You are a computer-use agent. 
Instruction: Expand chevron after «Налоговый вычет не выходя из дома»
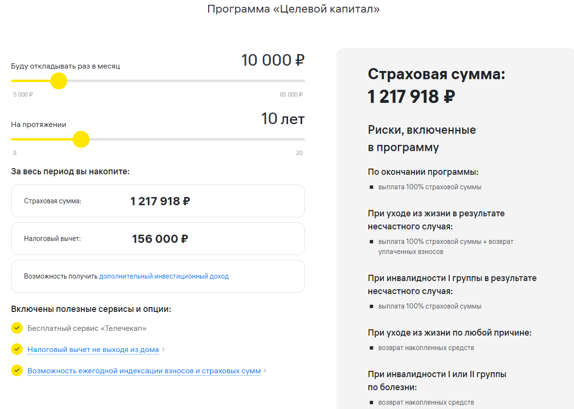[x=164, y=350]
